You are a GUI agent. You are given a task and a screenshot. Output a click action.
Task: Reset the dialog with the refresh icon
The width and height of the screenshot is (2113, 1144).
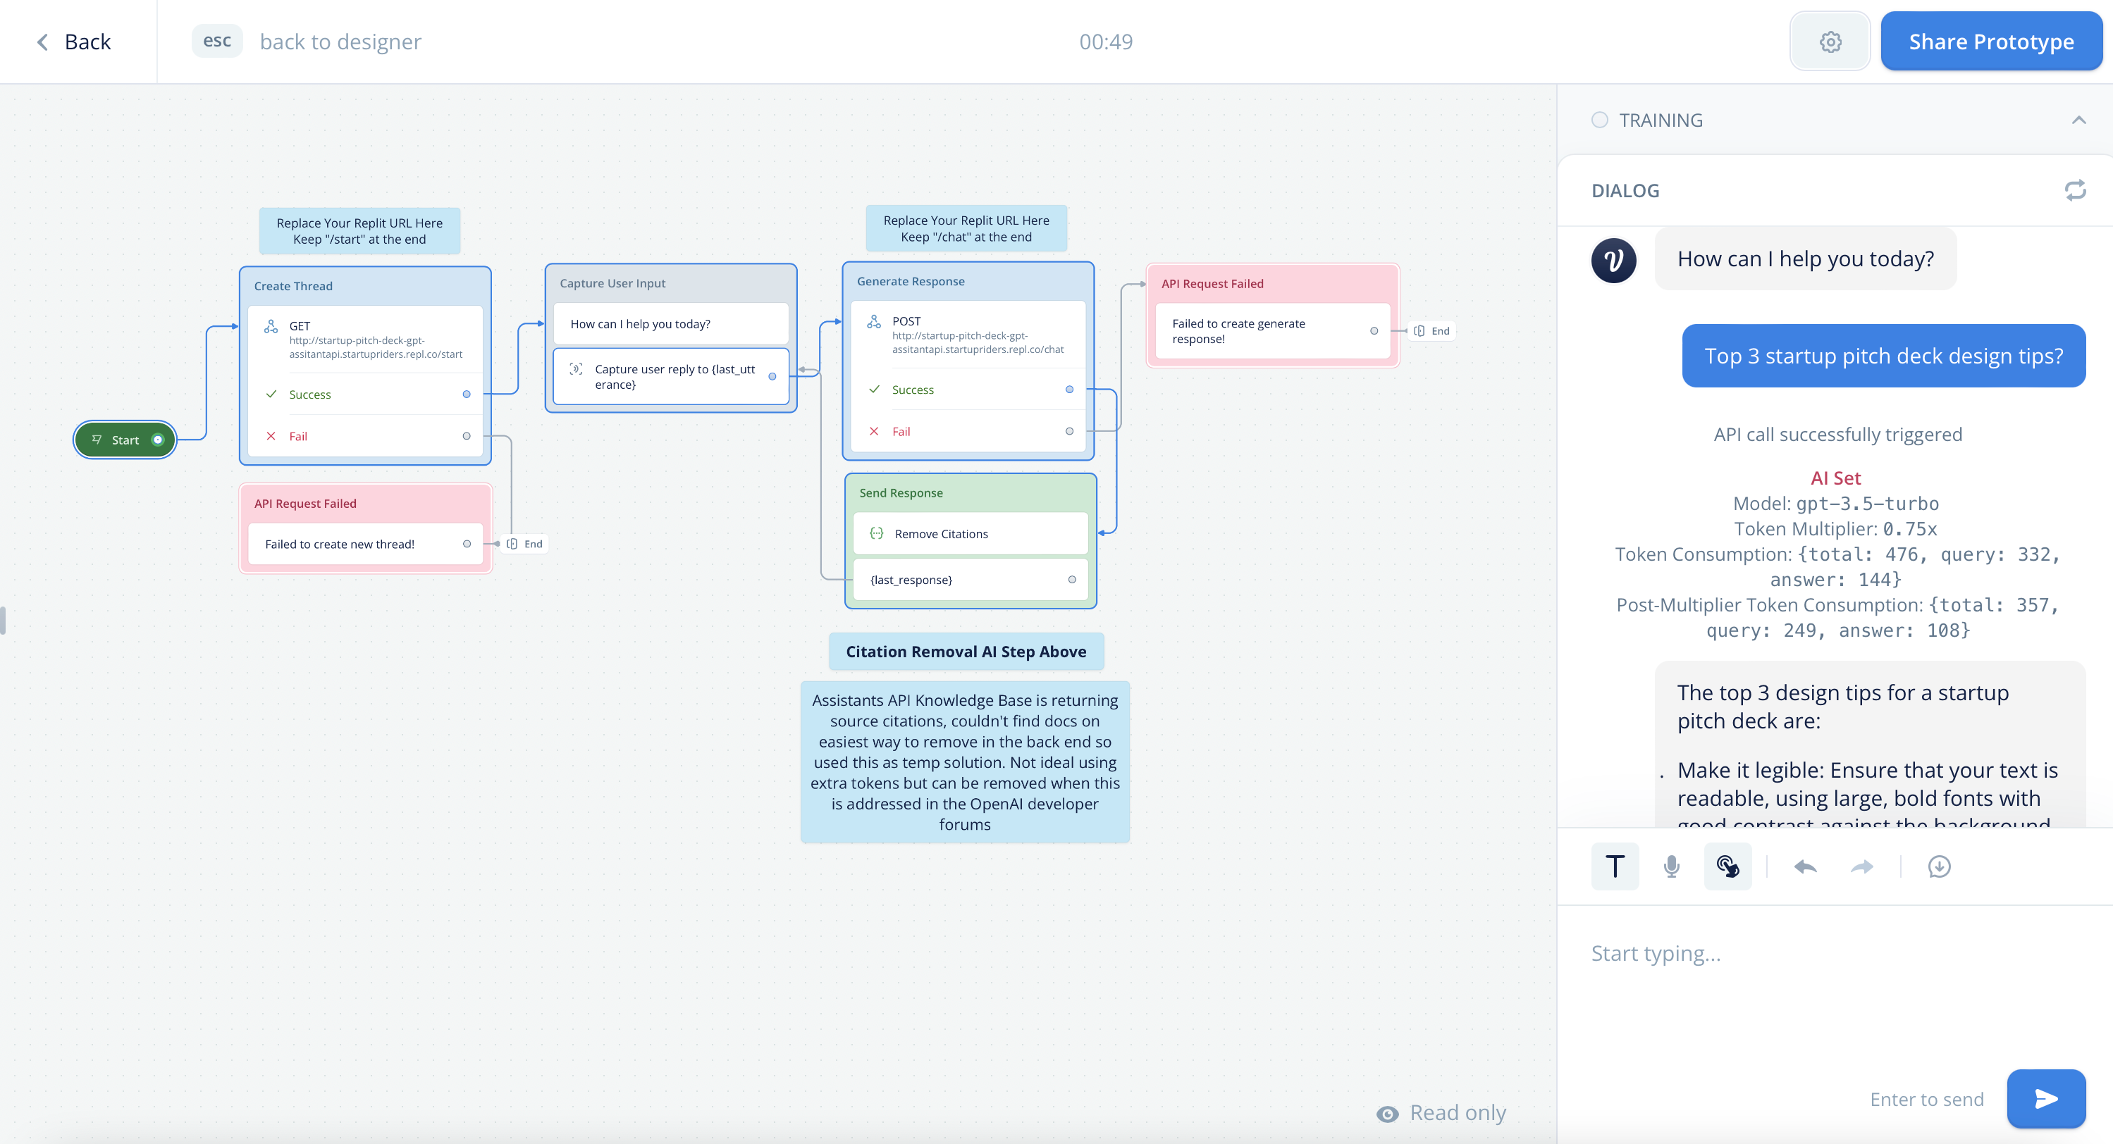pyautogui.click(x=2074, y=190)
